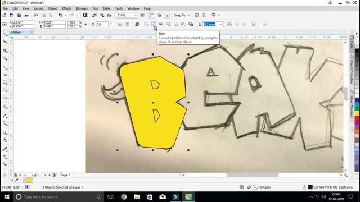The height and width of the screenshot is (202, 360).
Task: Open the outline width 0.2 mm dropdown
Action: coord(220,24)
